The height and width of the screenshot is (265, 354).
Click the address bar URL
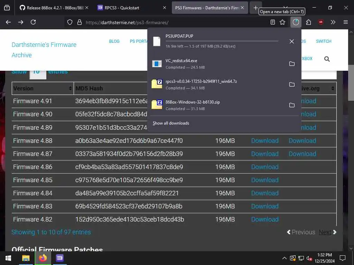pos(127,22)
